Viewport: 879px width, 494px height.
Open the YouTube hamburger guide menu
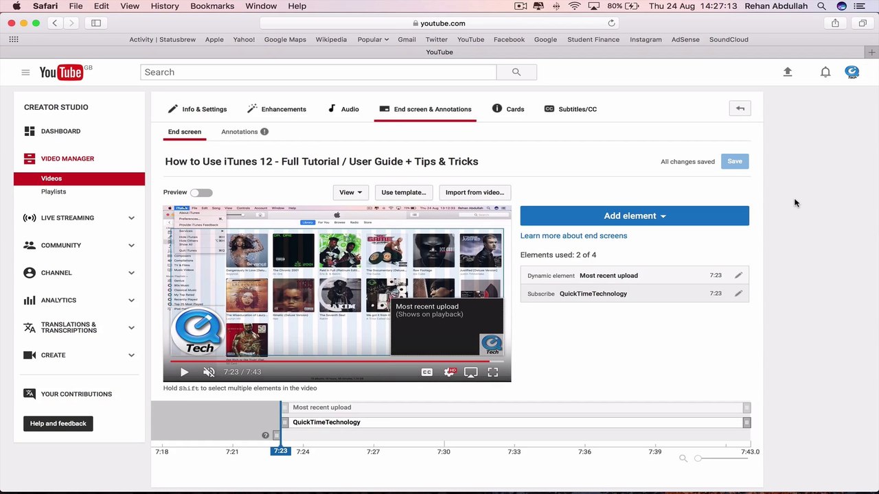click(25, 72)
